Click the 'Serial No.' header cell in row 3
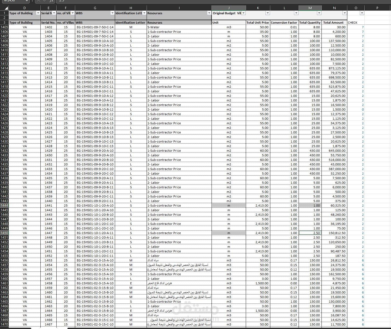Screen dimensions: 391x329 point(49,23)
